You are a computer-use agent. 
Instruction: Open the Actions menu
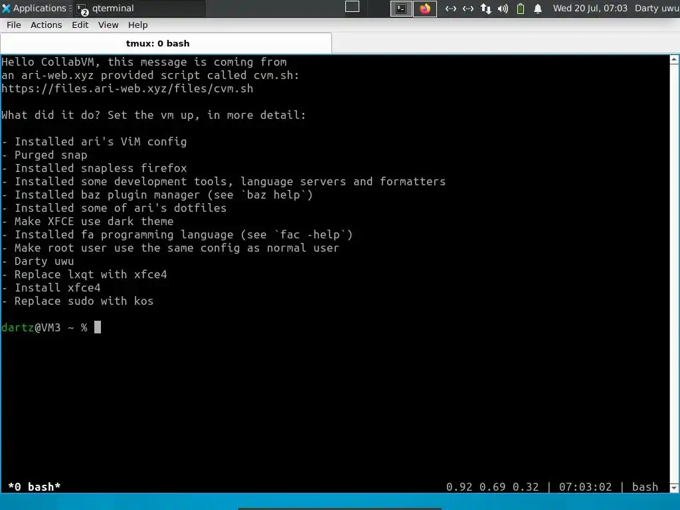[x=46, y=25]
